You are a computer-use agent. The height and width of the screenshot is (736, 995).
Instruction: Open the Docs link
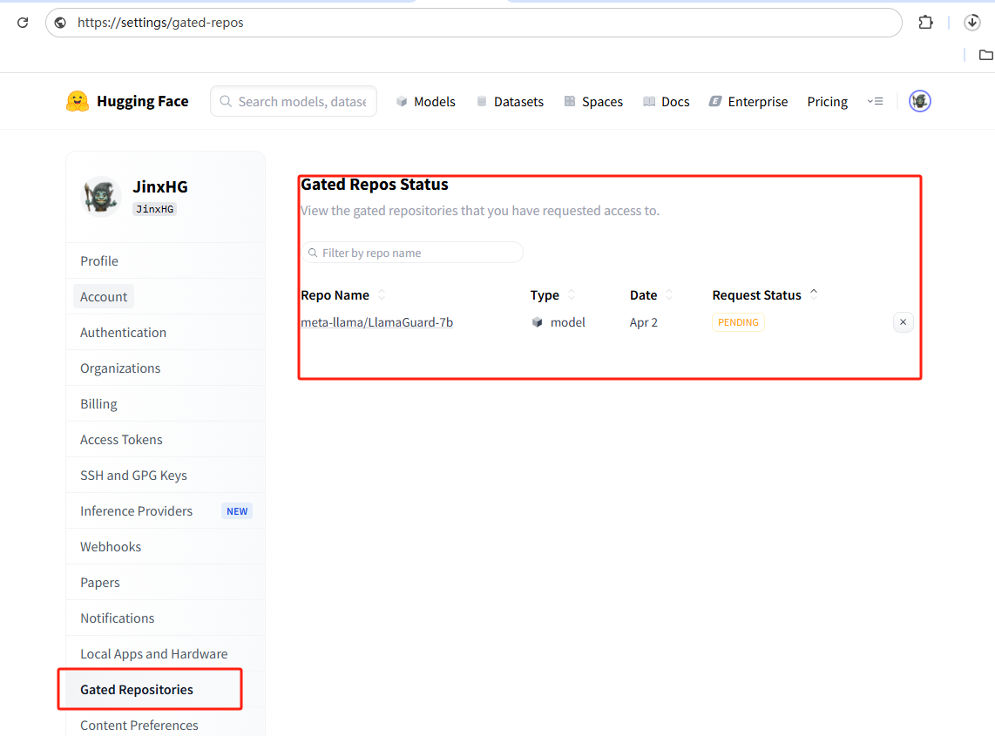[x=666, y=102]
